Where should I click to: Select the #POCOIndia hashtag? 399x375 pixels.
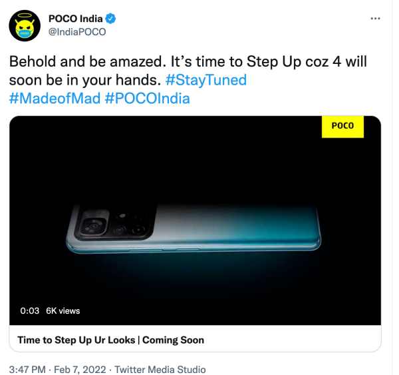[146, 99]
